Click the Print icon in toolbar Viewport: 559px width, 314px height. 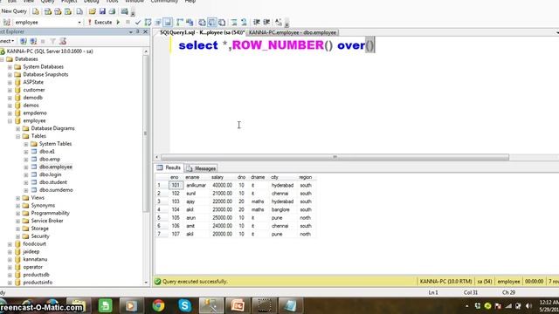[x=113, y=11]
